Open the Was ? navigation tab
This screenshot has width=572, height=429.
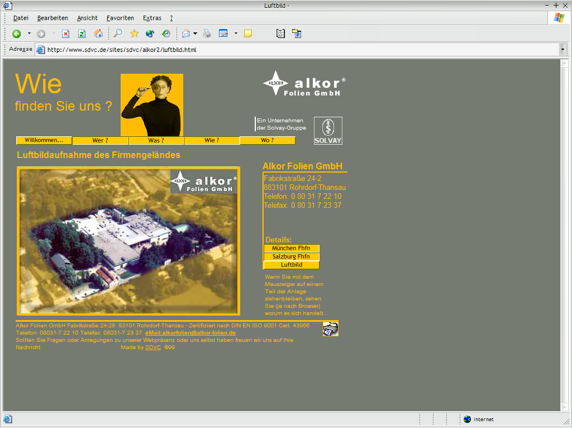coord(156,140)
